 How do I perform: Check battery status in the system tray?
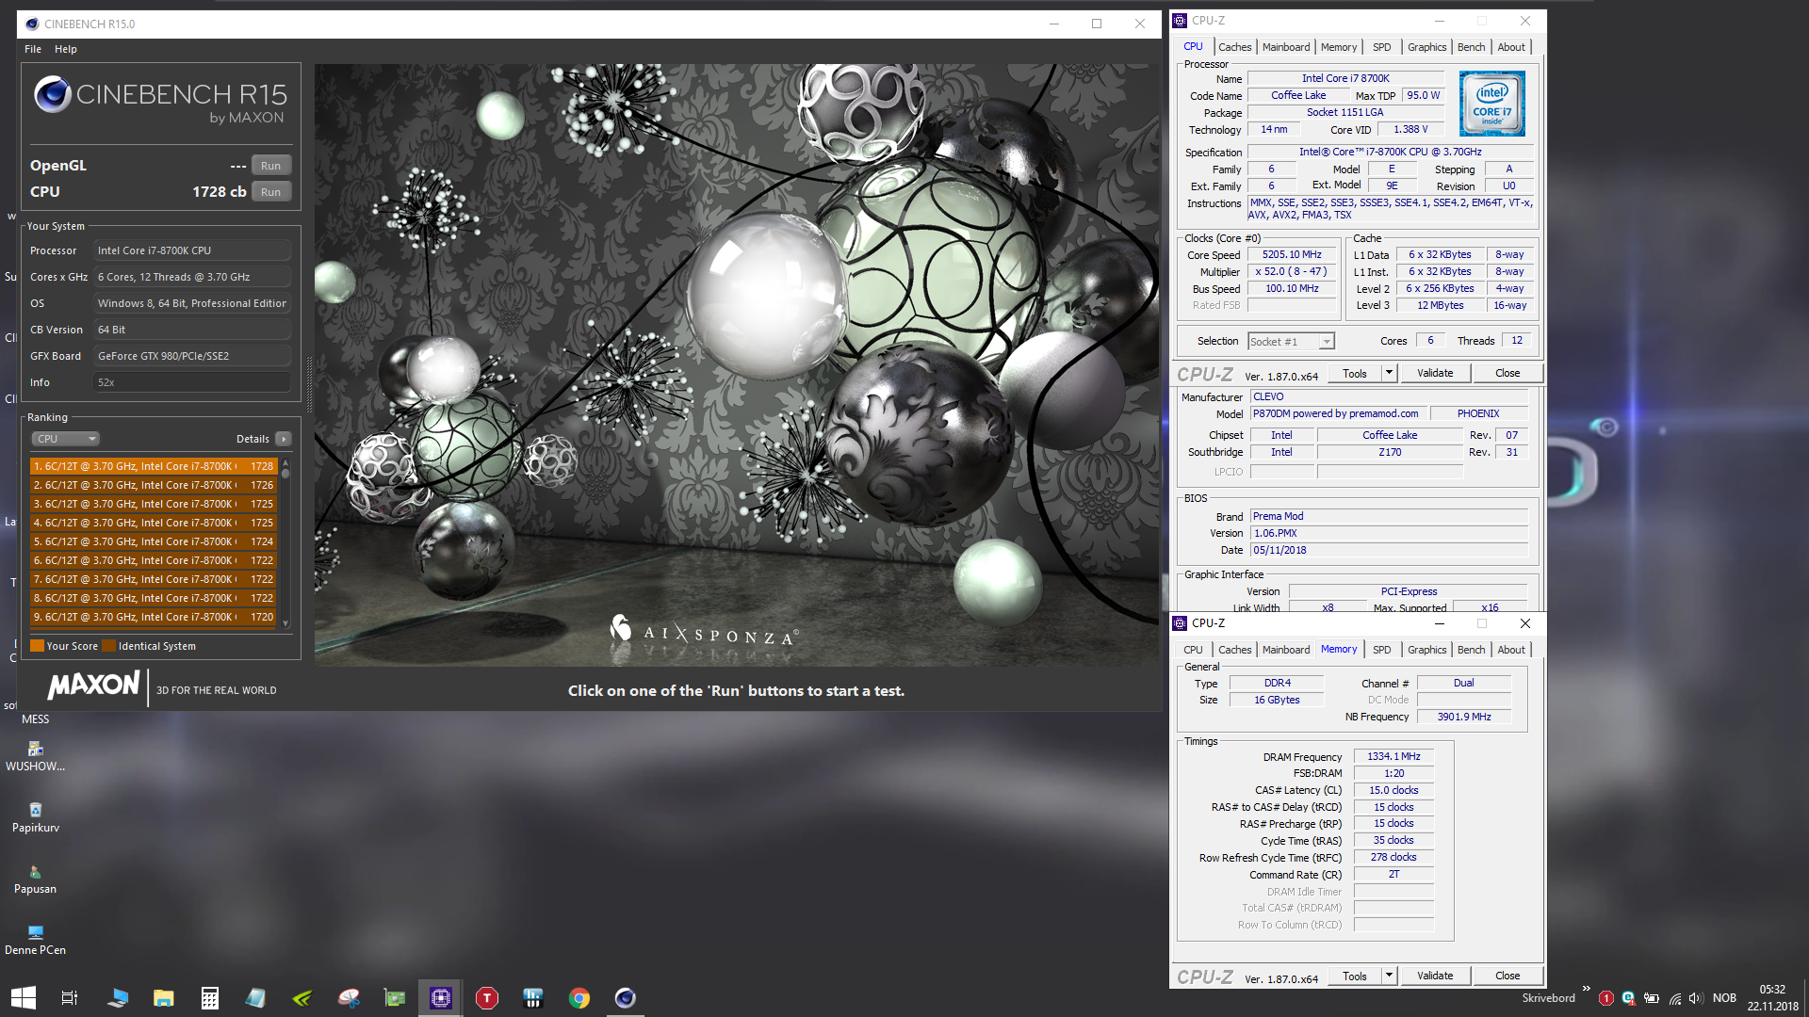pos(1652,998)
